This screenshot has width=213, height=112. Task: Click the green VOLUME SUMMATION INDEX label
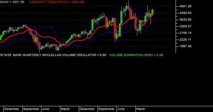136,55
